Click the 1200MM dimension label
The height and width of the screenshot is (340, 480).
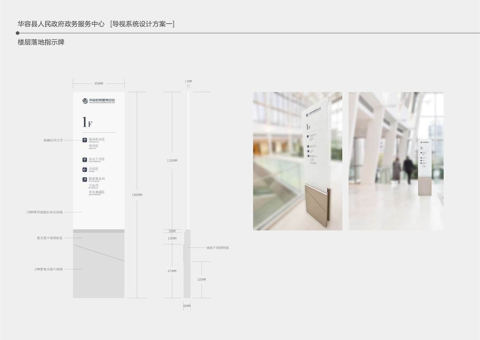coord(172,160)
